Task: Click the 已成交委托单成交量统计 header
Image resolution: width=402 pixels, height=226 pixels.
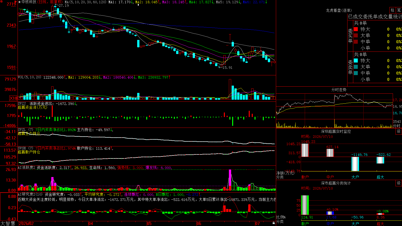Action: coord(375,17)
